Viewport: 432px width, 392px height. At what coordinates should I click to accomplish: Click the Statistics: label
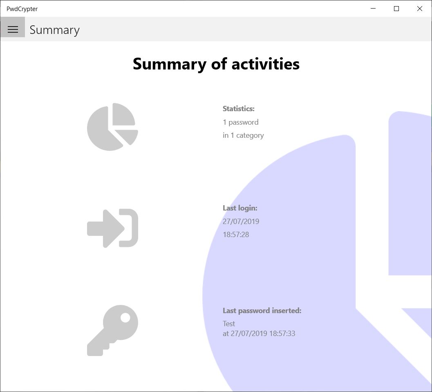click(x=239, y=108)
